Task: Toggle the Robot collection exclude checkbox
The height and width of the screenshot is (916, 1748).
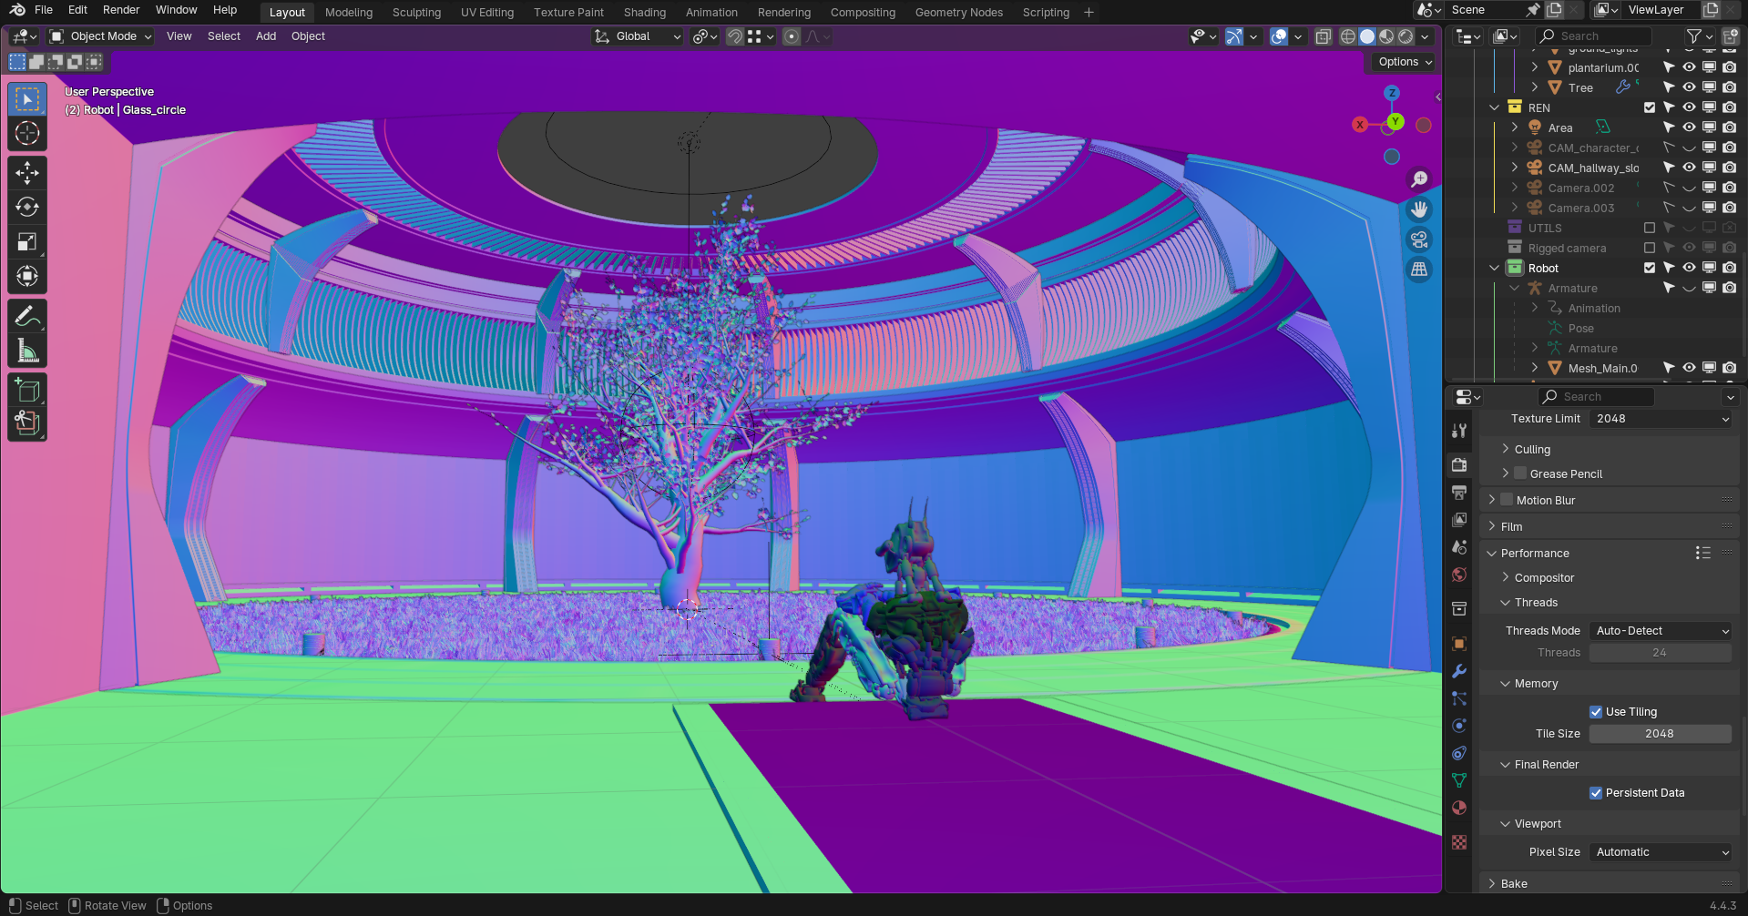Action: point(1650,268)
